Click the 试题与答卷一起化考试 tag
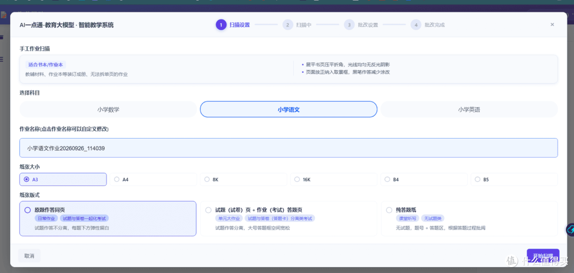 pyautogui.click(x=84, y=218)
